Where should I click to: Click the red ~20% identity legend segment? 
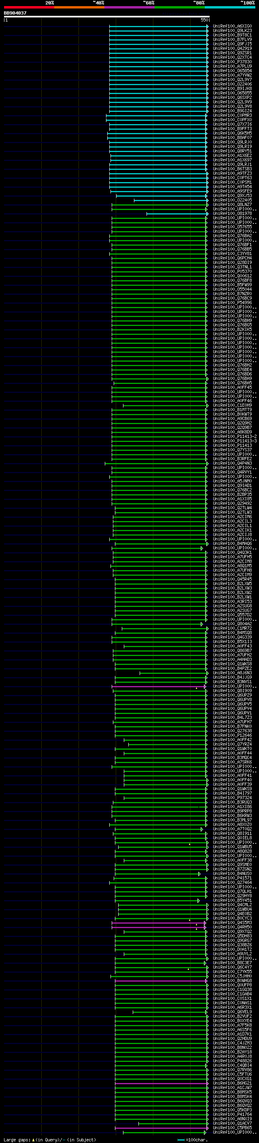pyautogui.click(x=29, y=7)
